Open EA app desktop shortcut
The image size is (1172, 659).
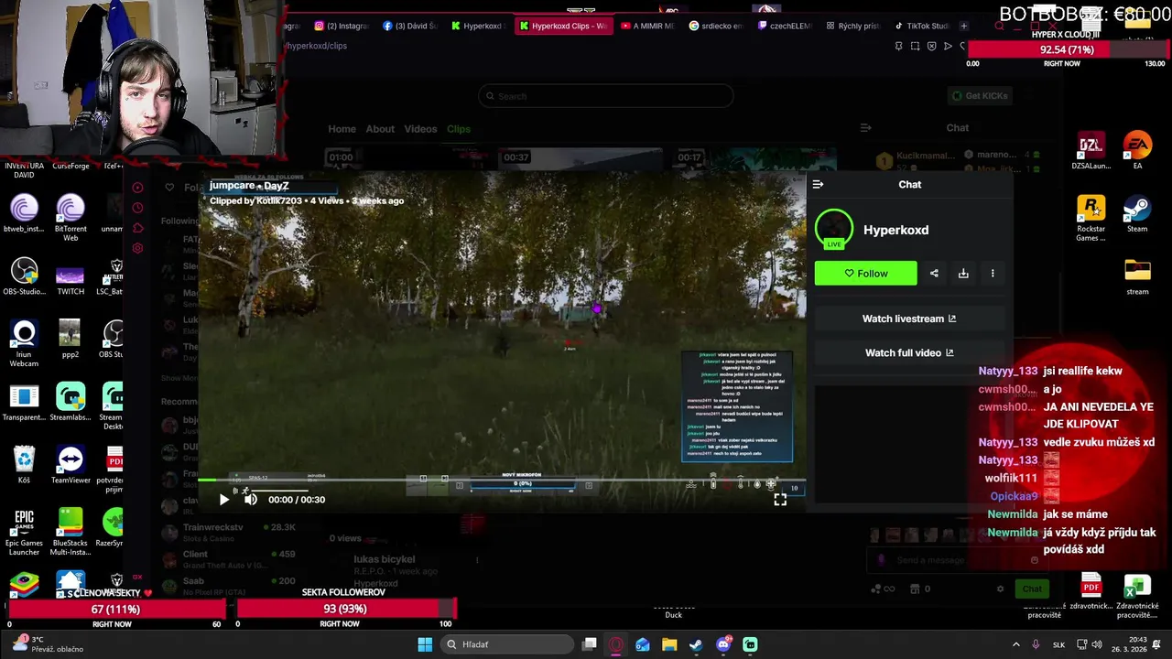1137,150
